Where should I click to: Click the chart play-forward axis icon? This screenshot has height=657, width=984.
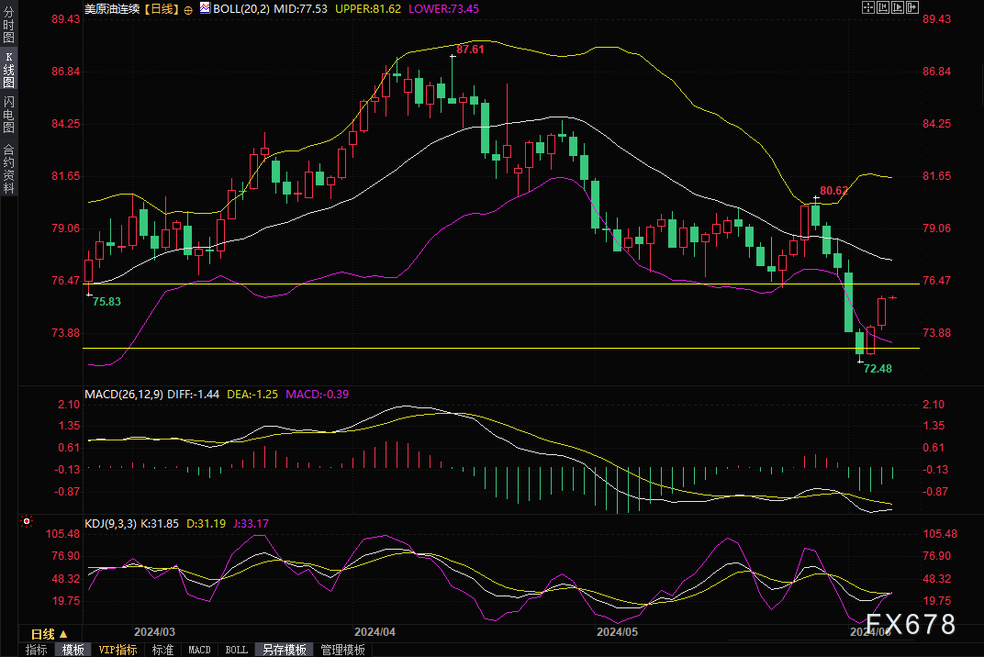point(898,7)
